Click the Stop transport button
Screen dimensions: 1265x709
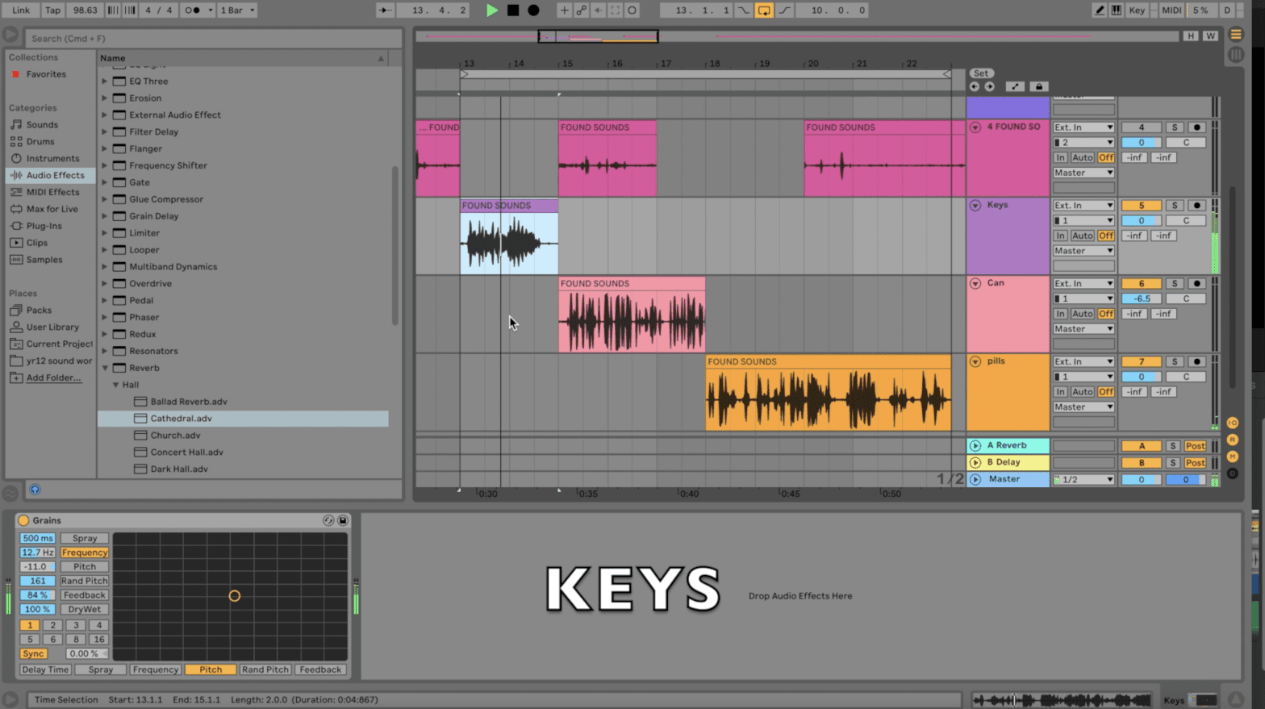coord(513,10)
